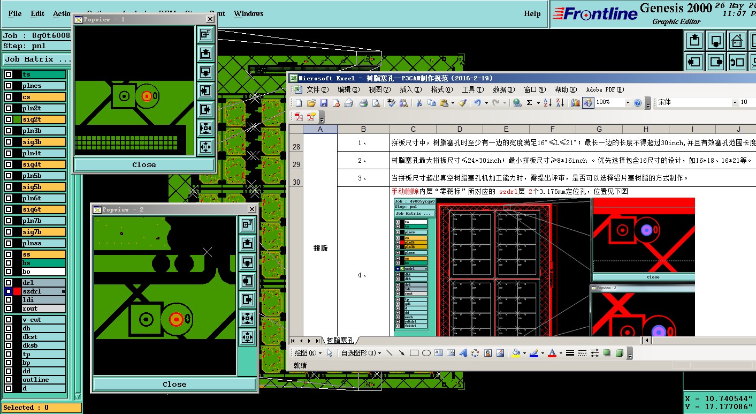Select the Rectangle drawing tool

pyautogui.click(x=414, y=353)
